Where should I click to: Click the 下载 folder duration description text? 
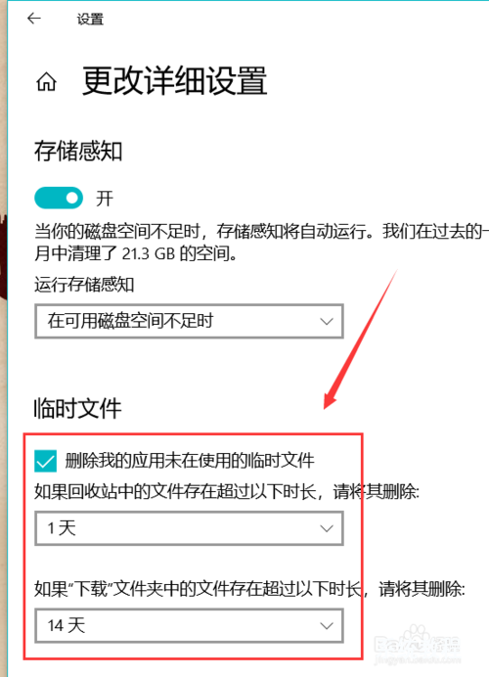[250, 589]
